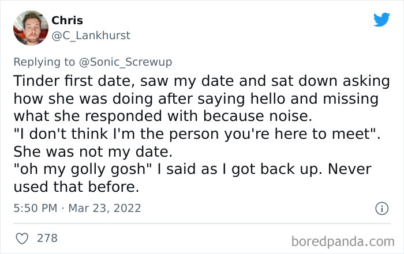The width and height of the screenshot is (404, 254).
Task: Click the Twitter bird logo
Action: 381,20
